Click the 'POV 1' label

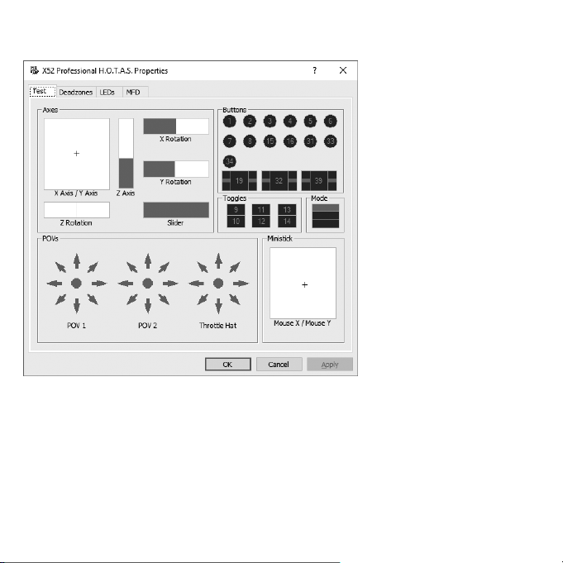(x=77, y=326)
